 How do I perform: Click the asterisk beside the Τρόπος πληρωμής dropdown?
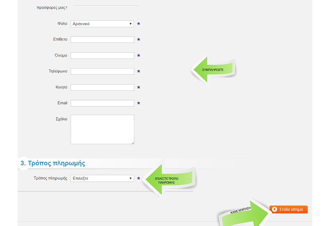[x=139, y=178]
